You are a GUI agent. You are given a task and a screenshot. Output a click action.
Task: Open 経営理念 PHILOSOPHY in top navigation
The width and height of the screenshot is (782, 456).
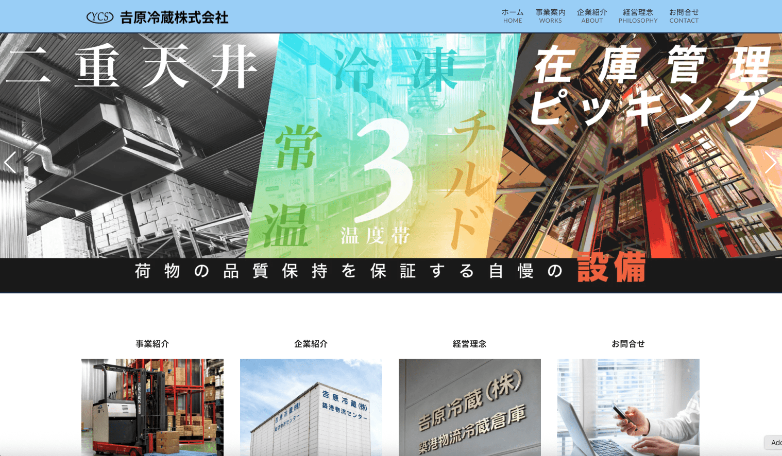point(638,16)
